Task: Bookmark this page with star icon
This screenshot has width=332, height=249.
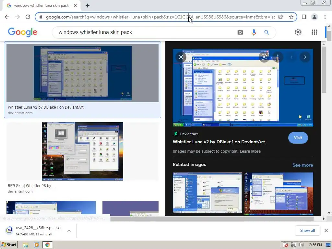Action: (x=291, y=17)
